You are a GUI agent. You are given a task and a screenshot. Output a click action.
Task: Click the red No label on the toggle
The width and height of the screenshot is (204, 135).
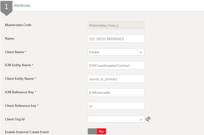(x=101, y=132)
